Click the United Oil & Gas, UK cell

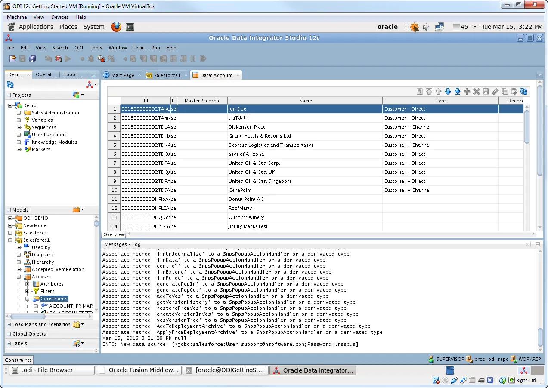[305, 172]
